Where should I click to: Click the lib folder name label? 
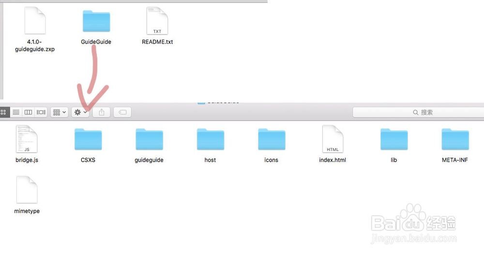tap(394, 160)
